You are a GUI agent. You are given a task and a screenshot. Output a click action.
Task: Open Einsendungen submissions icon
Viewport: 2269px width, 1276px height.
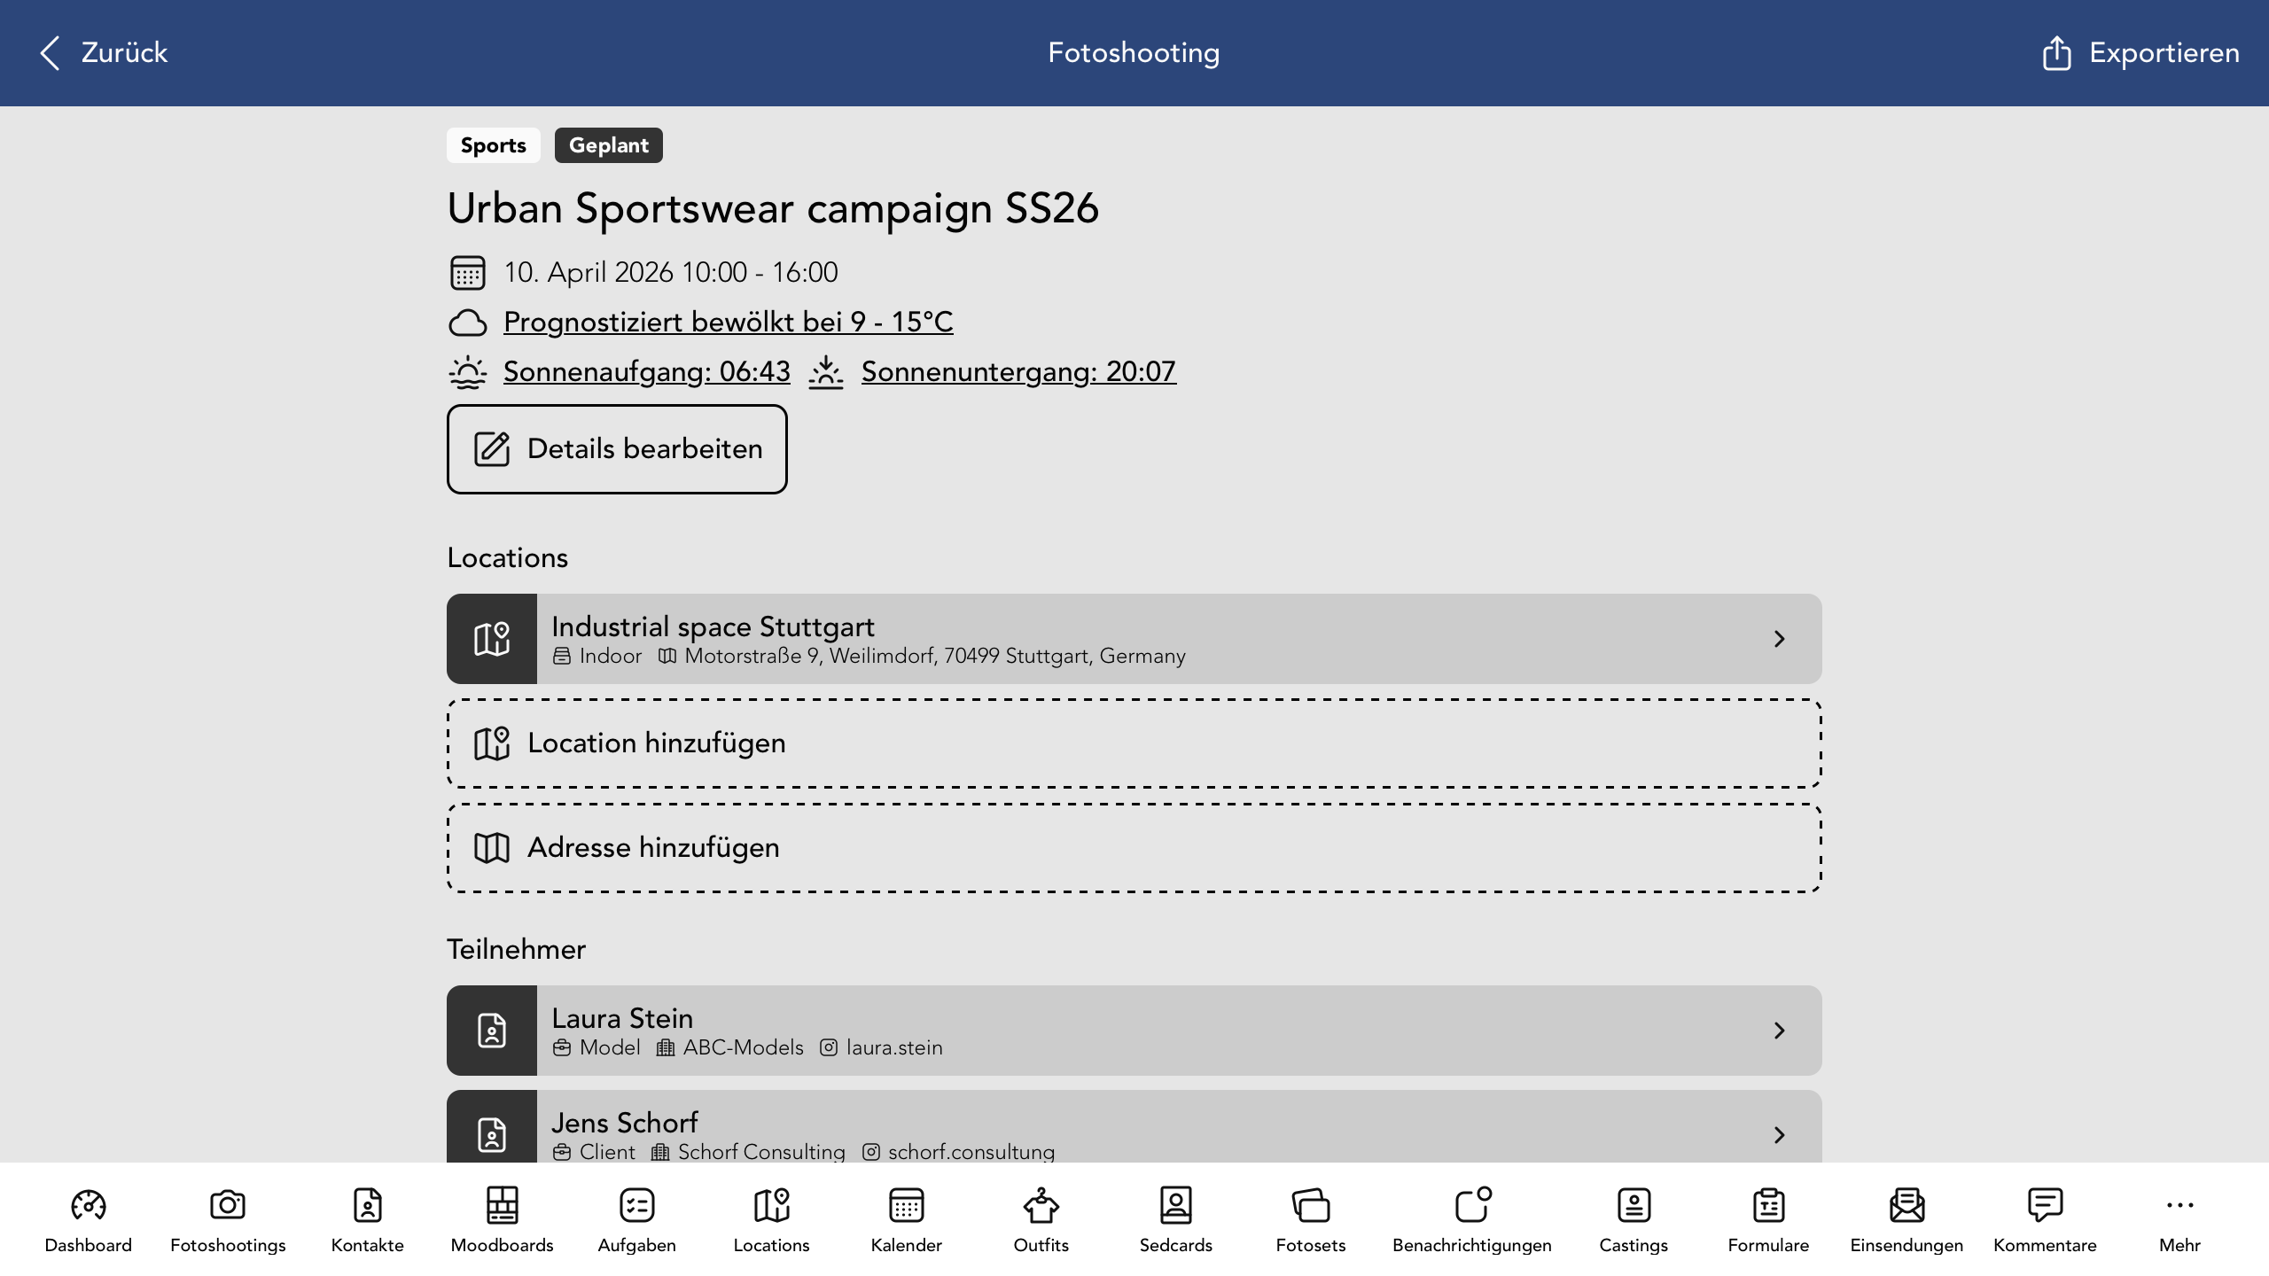1906,1205
